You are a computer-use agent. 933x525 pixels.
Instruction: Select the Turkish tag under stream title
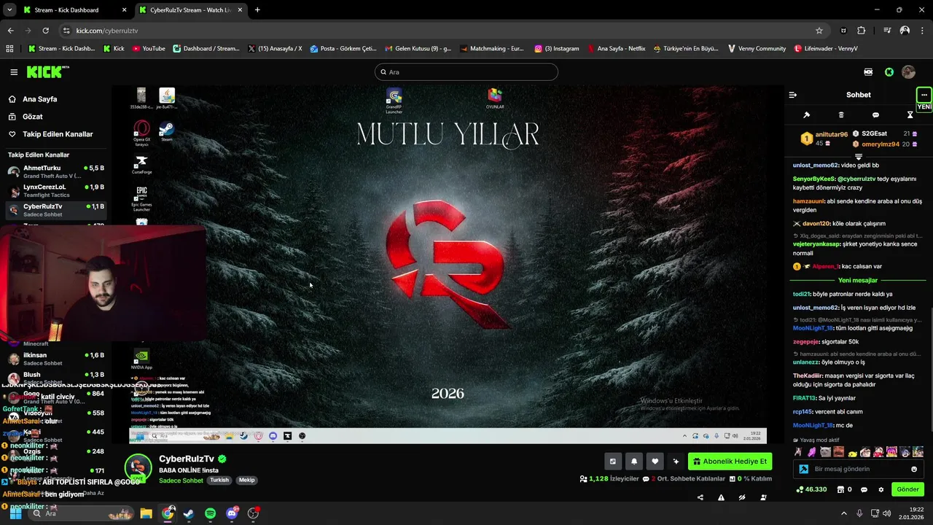(x=219, y=481)
